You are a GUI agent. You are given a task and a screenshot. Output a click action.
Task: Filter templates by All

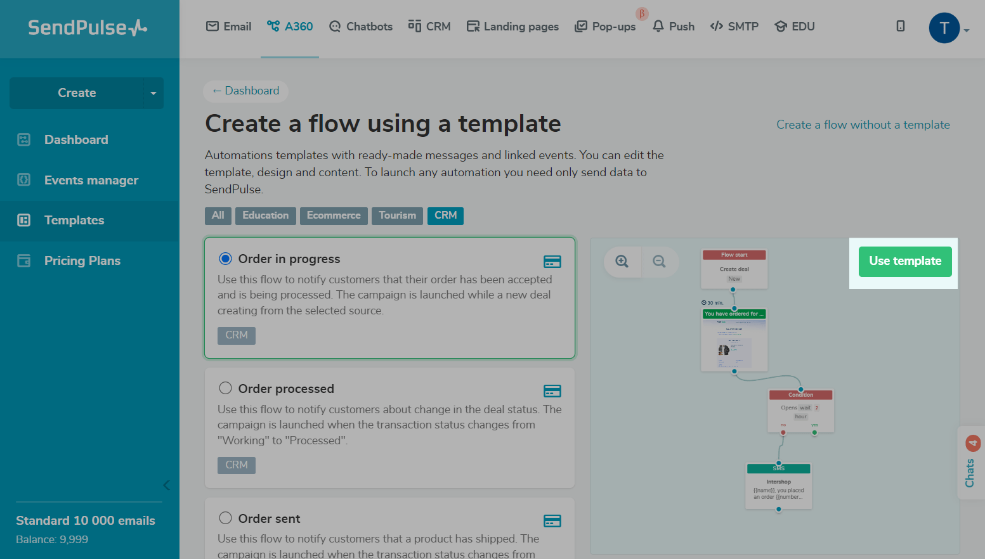tap(218, 215)
